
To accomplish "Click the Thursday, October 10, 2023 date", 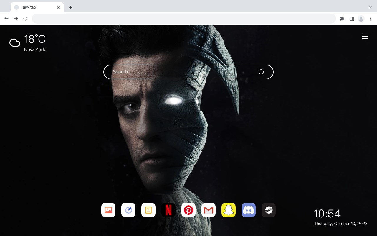I will click(341, 224).
